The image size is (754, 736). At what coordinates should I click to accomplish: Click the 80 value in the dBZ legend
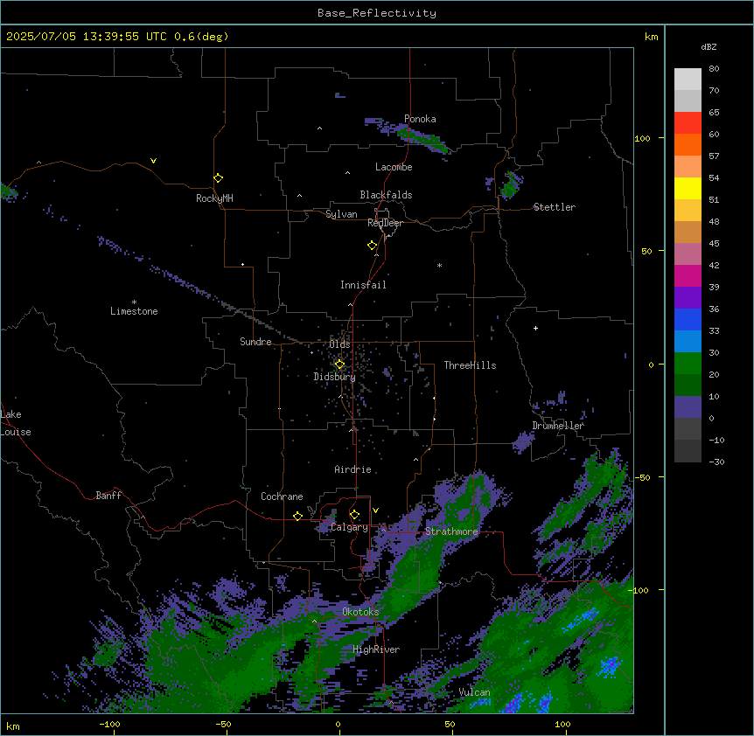tap(714, 69)
